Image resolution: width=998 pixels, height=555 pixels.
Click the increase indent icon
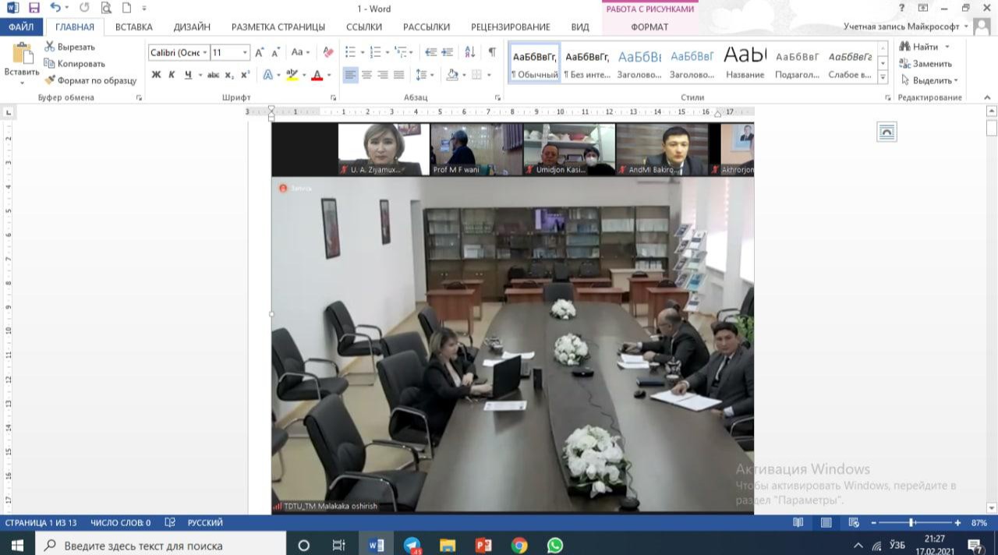pyautogui.click(x=448, y=52)
